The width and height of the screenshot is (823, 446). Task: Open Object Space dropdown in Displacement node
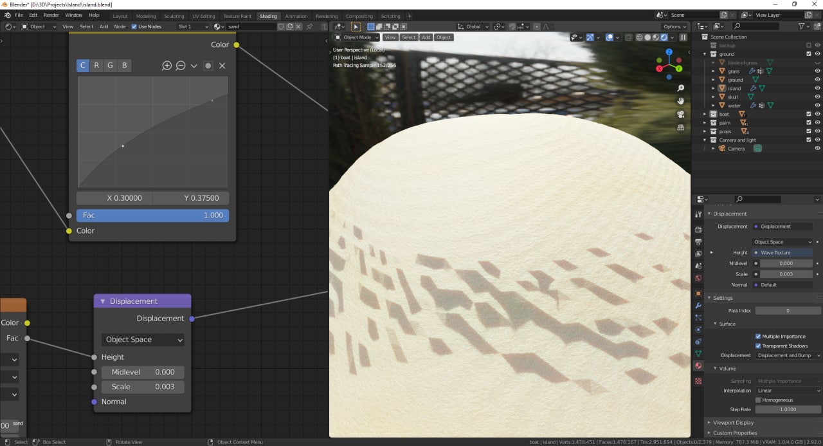143,339
